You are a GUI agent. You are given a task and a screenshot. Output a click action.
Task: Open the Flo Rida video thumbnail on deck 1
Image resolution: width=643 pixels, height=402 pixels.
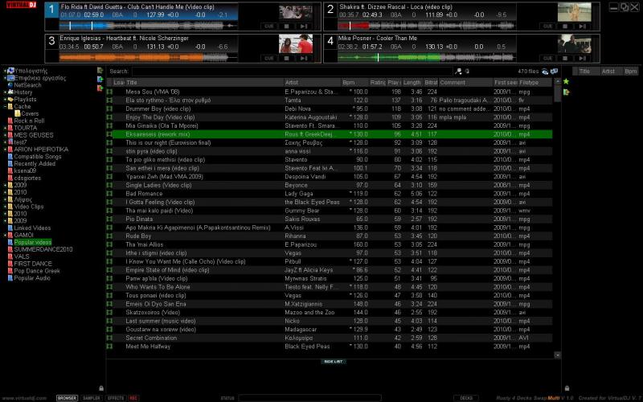point(296,12)
